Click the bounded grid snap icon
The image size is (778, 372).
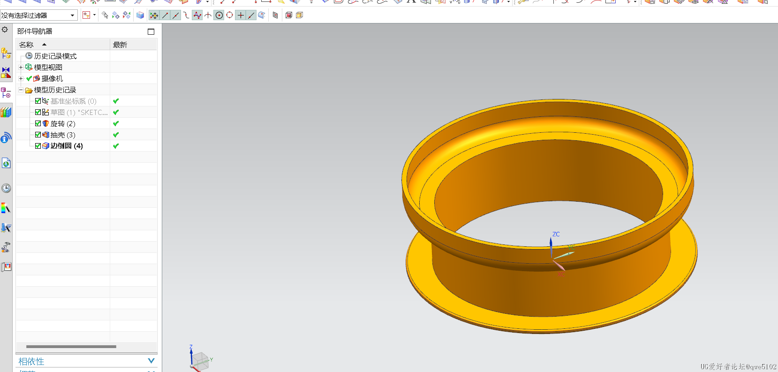[x=275, y=15]
